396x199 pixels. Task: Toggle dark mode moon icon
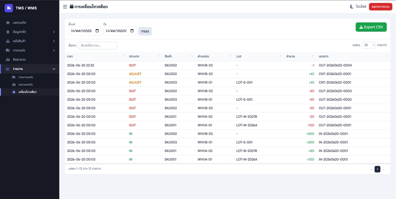tap(351, 7)
